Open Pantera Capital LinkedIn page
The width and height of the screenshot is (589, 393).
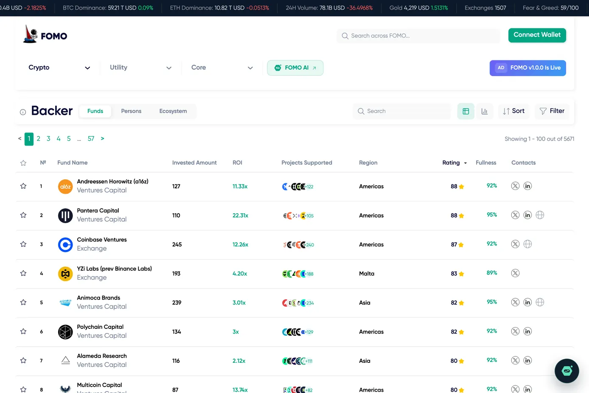pyautogui.click(x=527, y=215)
